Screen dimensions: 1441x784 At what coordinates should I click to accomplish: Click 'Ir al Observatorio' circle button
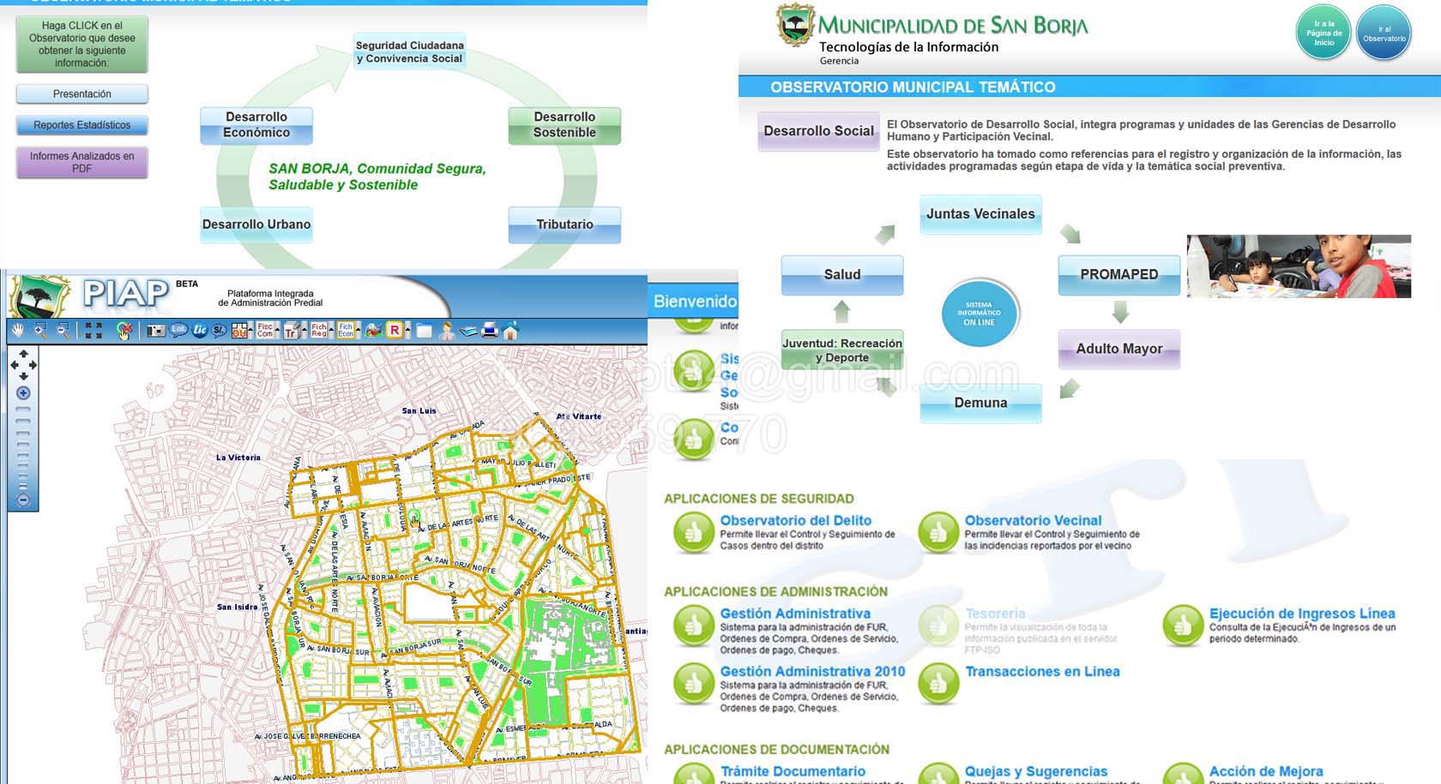pos(1384,33)
